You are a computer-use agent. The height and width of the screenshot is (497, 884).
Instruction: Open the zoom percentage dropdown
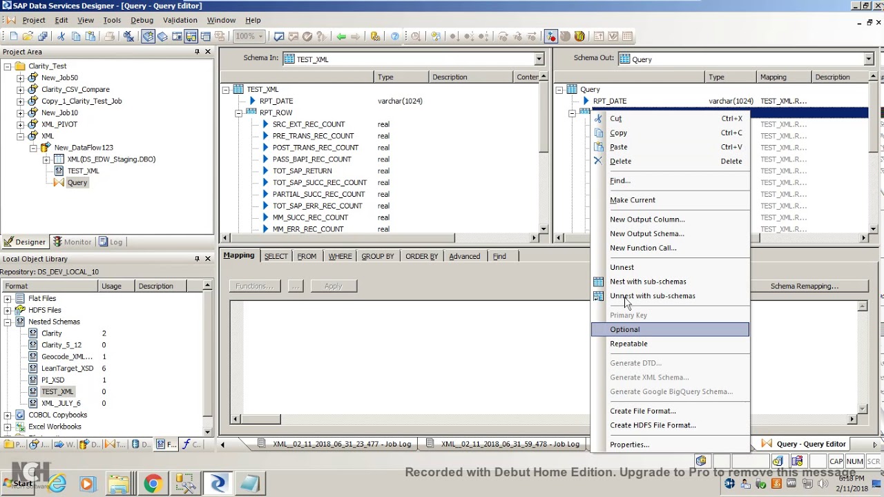pyautogui.click(x=261, y=37)
